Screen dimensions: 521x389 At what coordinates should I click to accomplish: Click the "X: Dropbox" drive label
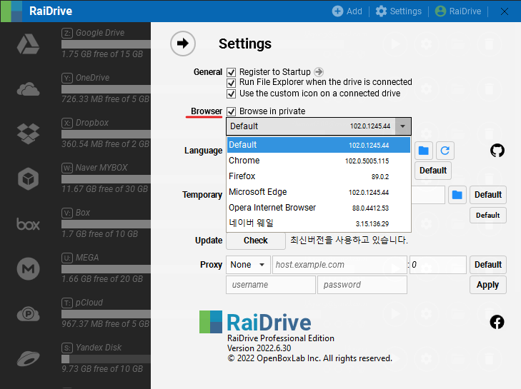coord(85,123)
